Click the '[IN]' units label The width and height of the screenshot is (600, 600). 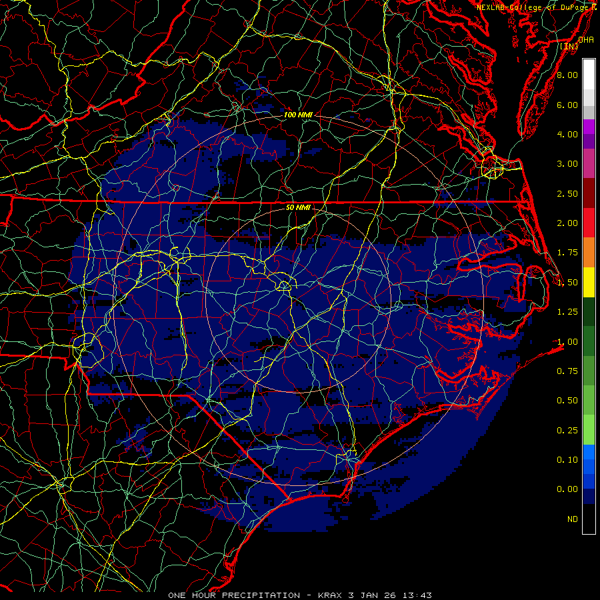(569, 46)
